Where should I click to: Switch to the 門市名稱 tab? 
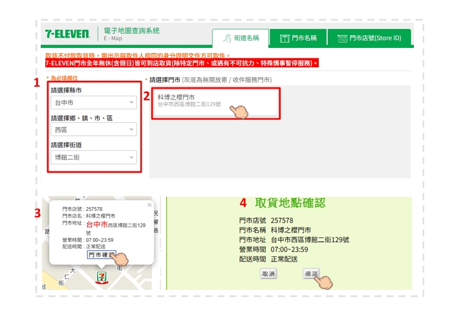(x=298, y=38)
